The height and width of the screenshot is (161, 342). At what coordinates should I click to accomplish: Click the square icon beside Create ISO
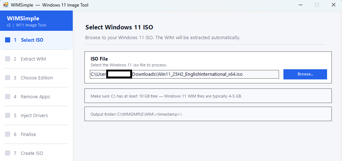pos(8,153)
